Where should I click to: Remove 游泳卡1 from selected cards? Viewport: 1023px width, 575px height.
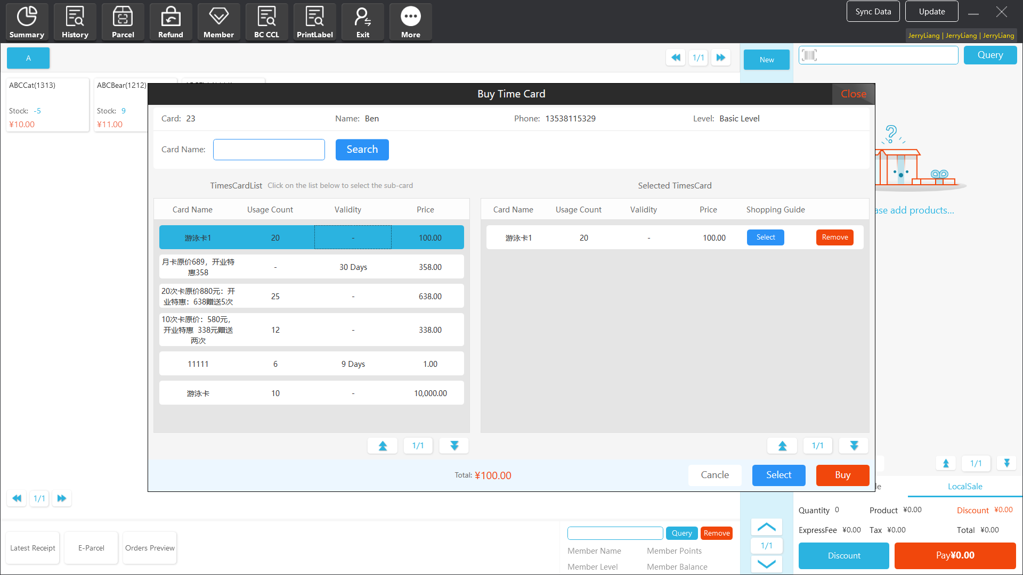pyautogui.click(x=834, y=237)
